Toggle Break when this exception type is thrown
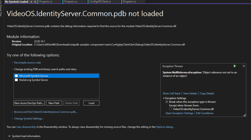 (167, 102)
